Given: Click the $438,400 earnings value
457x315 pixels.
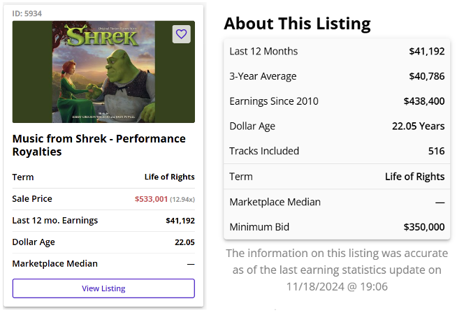Looking at the screenshot, I should (424, 101).
